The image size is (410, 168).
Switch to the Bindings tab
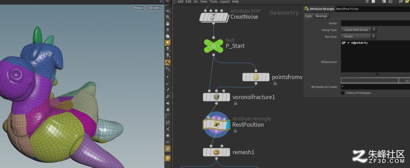322,16
